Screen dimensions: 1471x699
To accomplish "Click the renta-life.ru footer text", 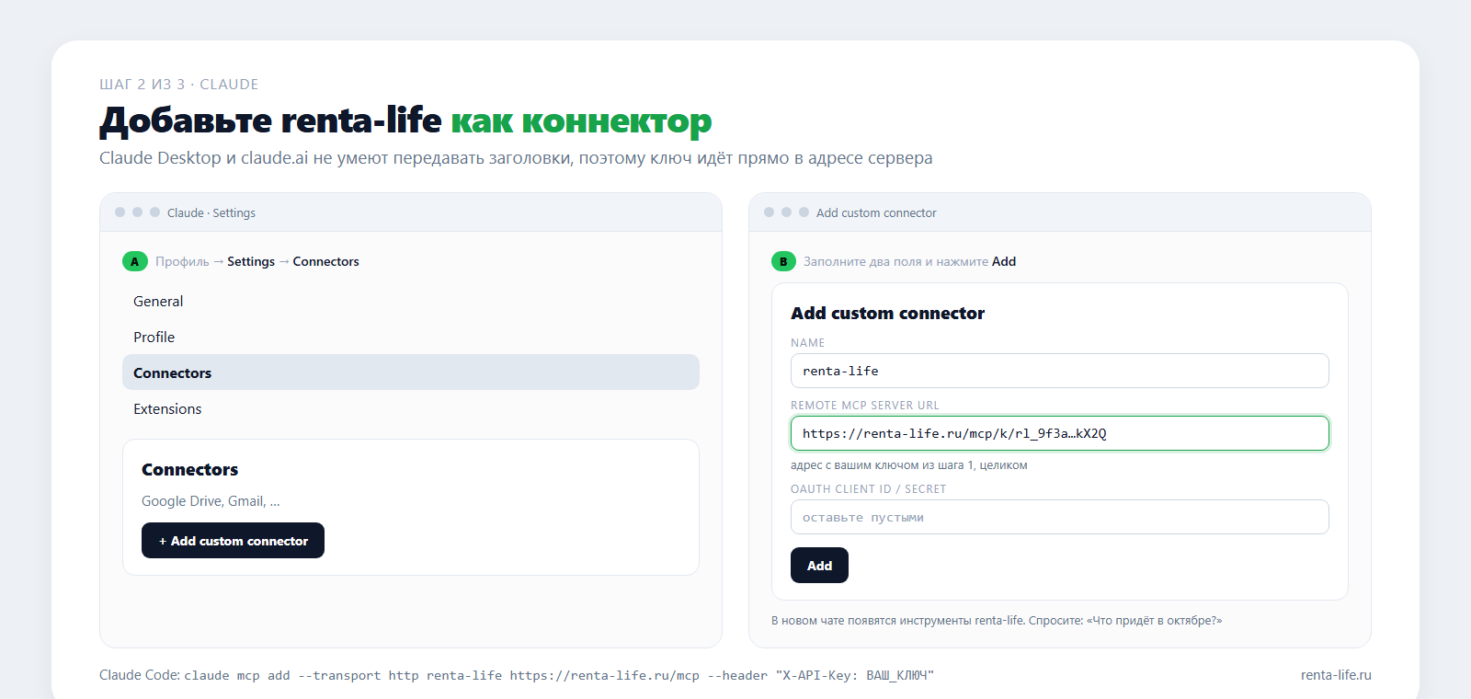I will point(1336,675).
